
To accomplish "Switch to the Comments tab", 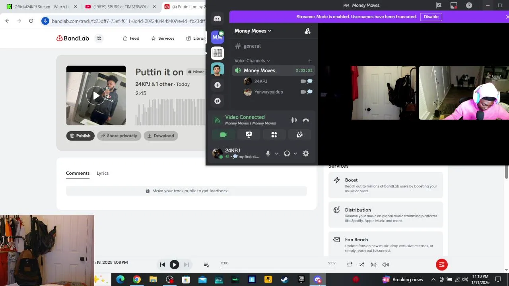I will [78, 173].
